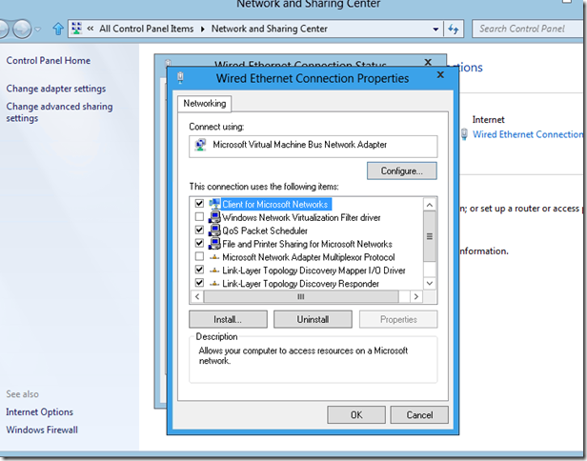
Task: Click the File and Printer Sharing item icon
Action: (214, 244)
